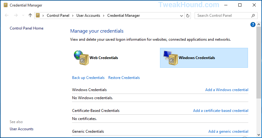Click the 'Certificate-Based Credentials' section header
Viewport: 262px width, 138px height.
point(96,111)
